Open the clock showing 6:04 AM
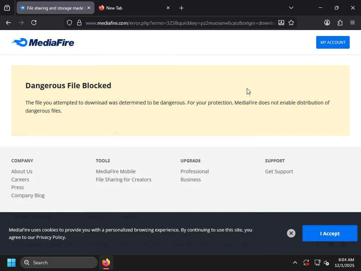 point(344,263)
